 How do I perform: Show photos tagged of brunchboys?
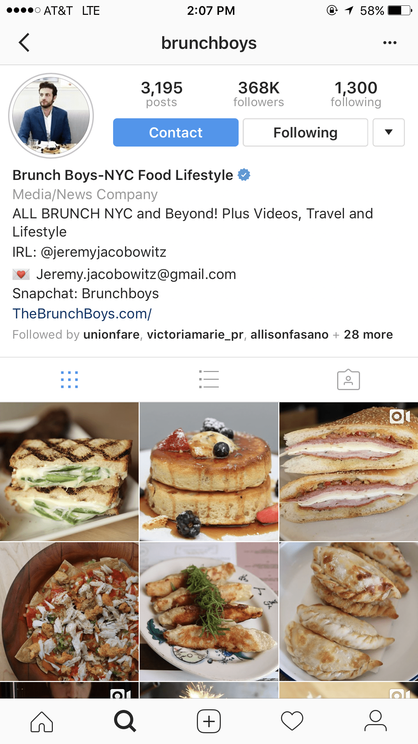click(x=348, y=380)
